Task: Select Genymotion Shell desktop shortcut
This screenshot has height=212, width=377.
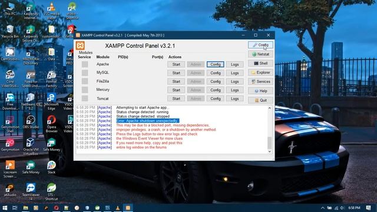Action: pos(10,124)
